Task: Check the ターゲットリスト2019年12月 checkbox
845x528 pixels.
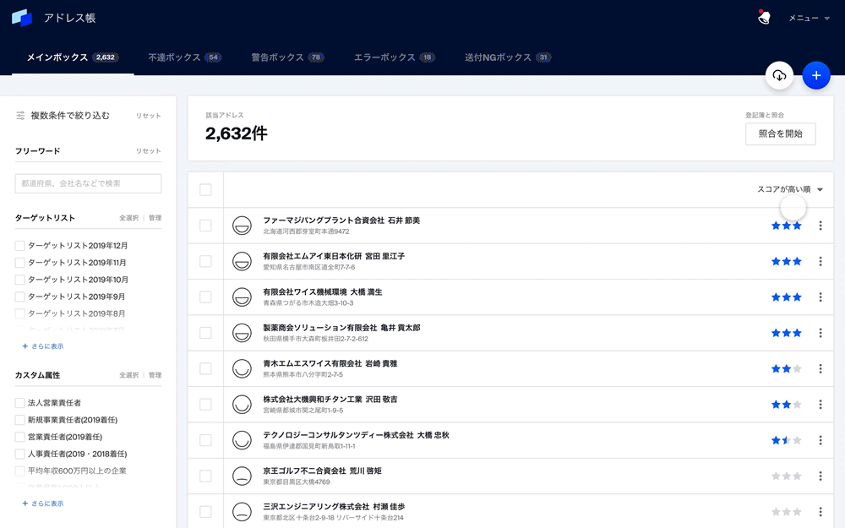Action: tap(20, 246)
